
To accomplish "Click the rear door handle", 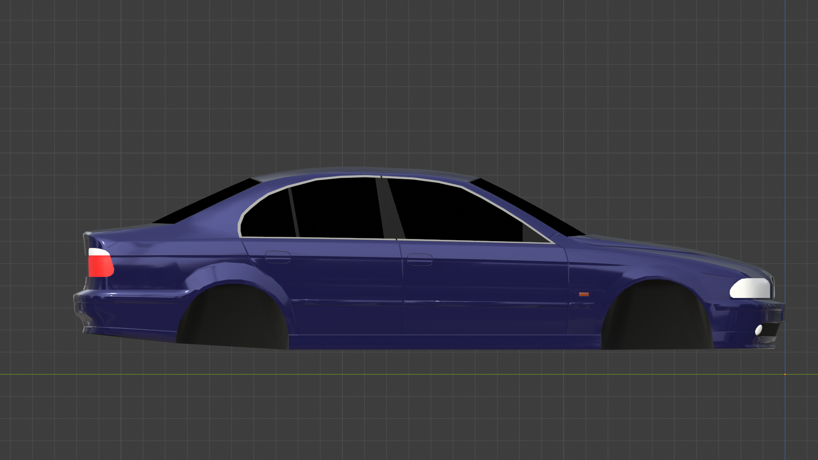I will [x=277, y=257].
